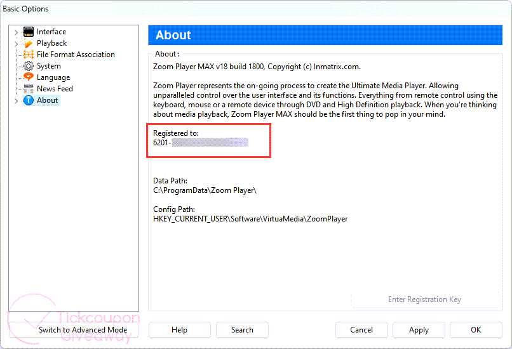Expand the Interface tree node
The image size is (512, 349).
[16, 32]
